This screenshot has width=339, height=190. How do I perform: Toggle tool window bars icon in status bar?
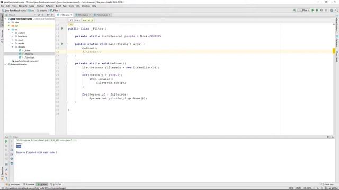click(x=2, y=188)
